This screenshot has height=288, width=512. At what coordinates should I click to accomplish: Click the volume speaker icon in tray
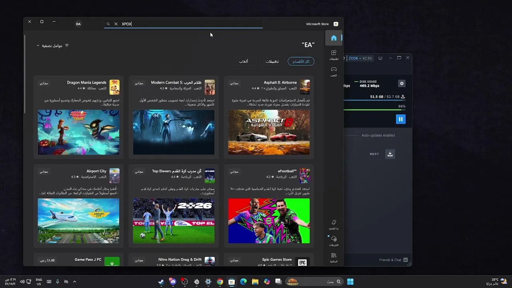point(22,282)
